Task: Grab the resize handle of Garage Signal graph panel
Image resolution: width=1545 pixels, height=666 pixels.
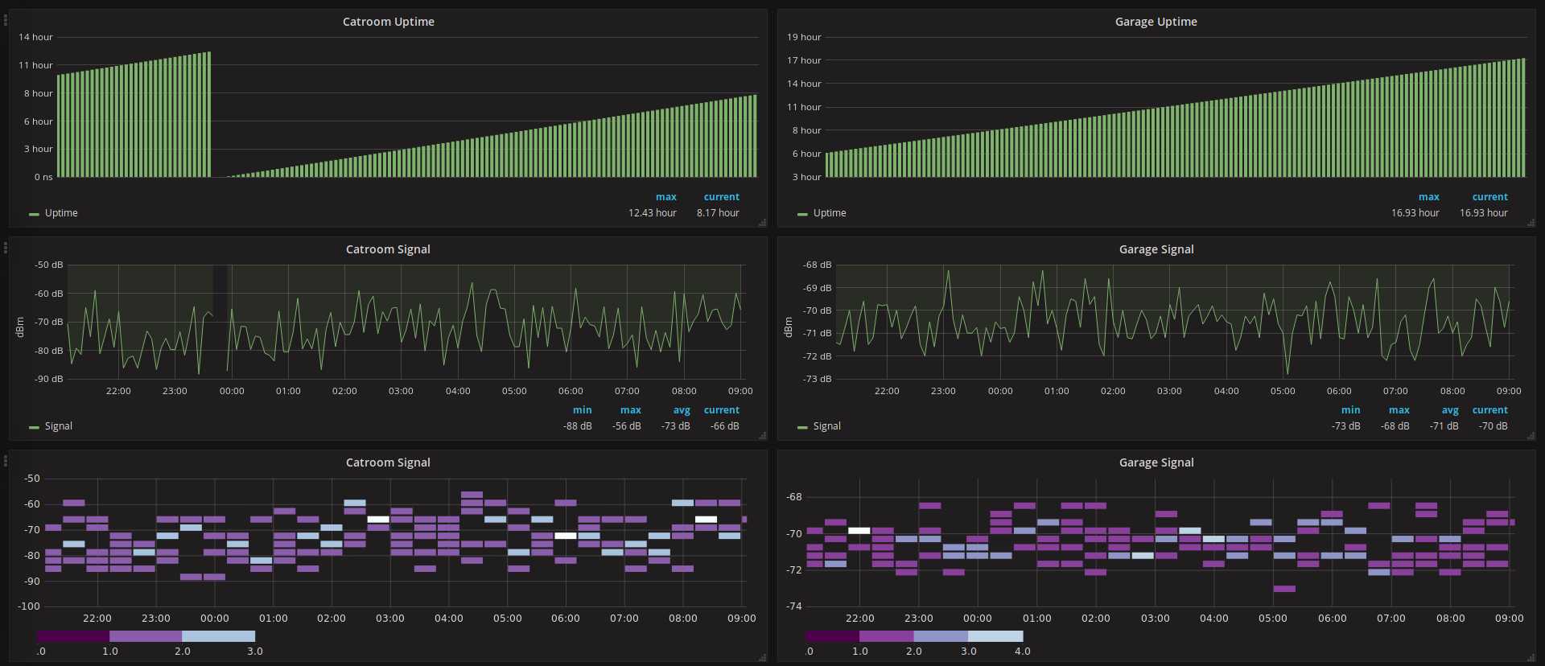Action: pos(1531,435)
